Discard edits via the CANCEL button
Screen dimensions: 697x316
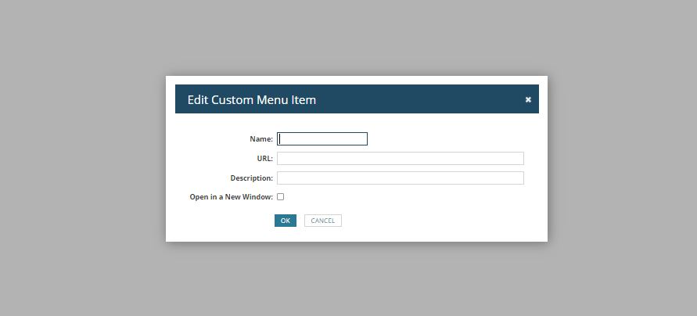pos(323,221)
